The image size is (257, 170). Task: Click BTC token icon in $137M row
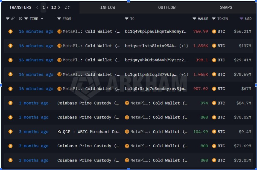tap(214, 46)
